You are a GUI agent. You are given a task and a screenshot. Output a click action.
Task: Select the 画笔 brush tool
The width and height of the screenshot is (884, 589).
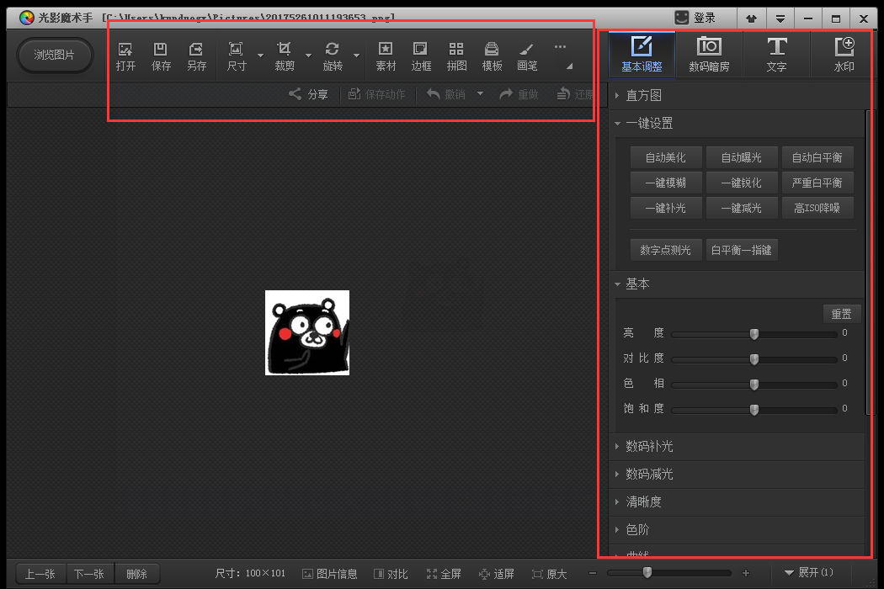tap(527, 56)
